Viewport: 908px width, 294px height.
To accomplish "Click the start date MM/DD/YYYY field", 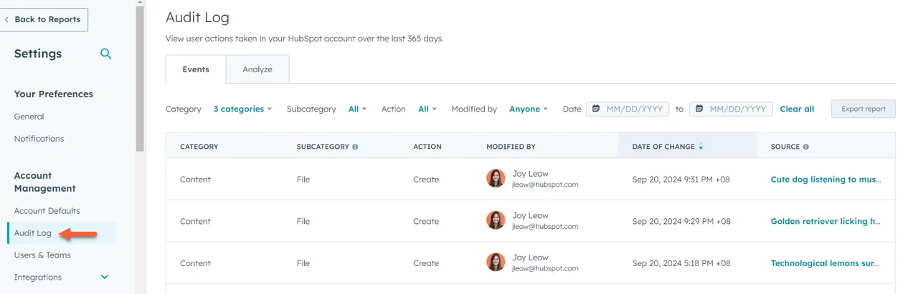I will point(628,109).
